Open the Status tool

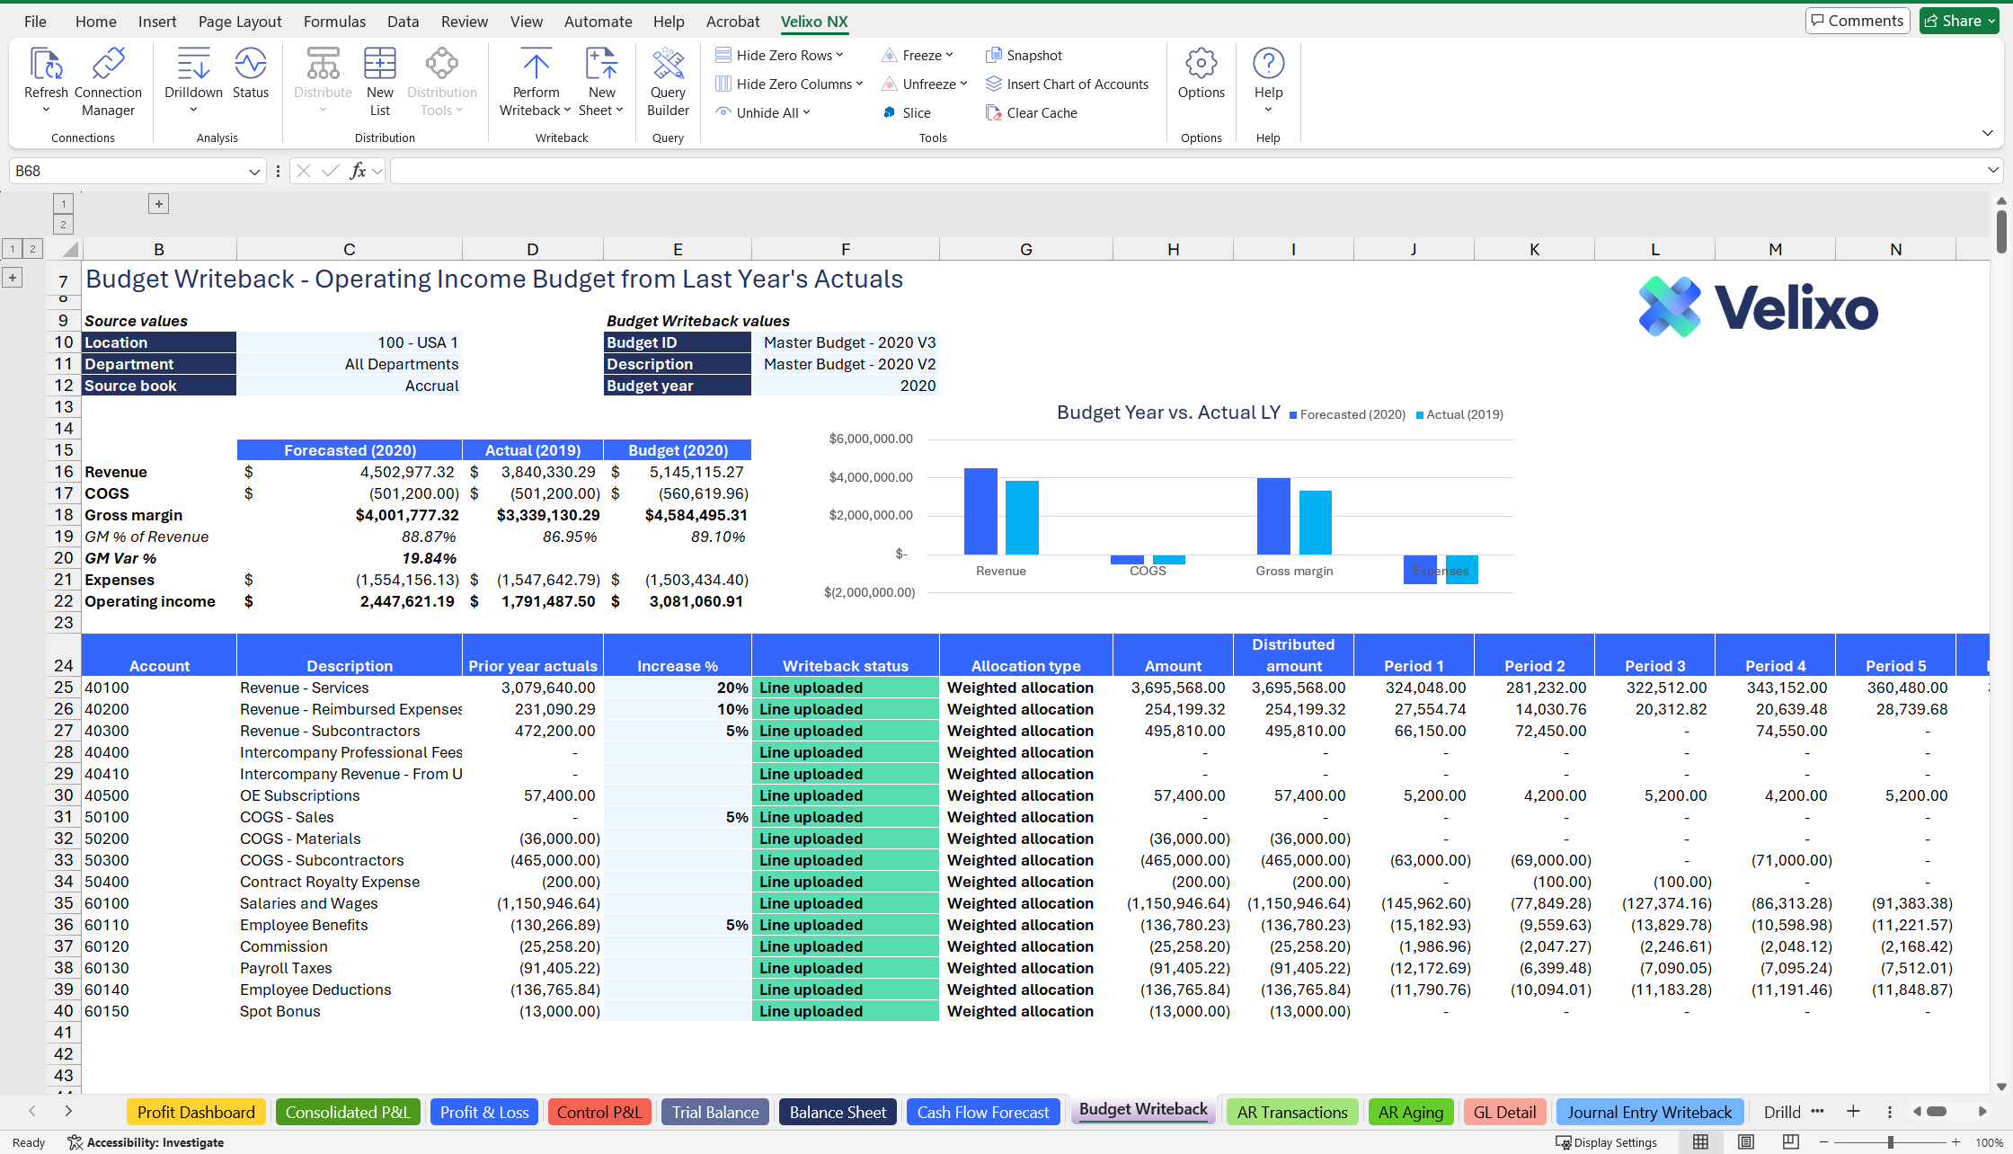pos(250,74)
